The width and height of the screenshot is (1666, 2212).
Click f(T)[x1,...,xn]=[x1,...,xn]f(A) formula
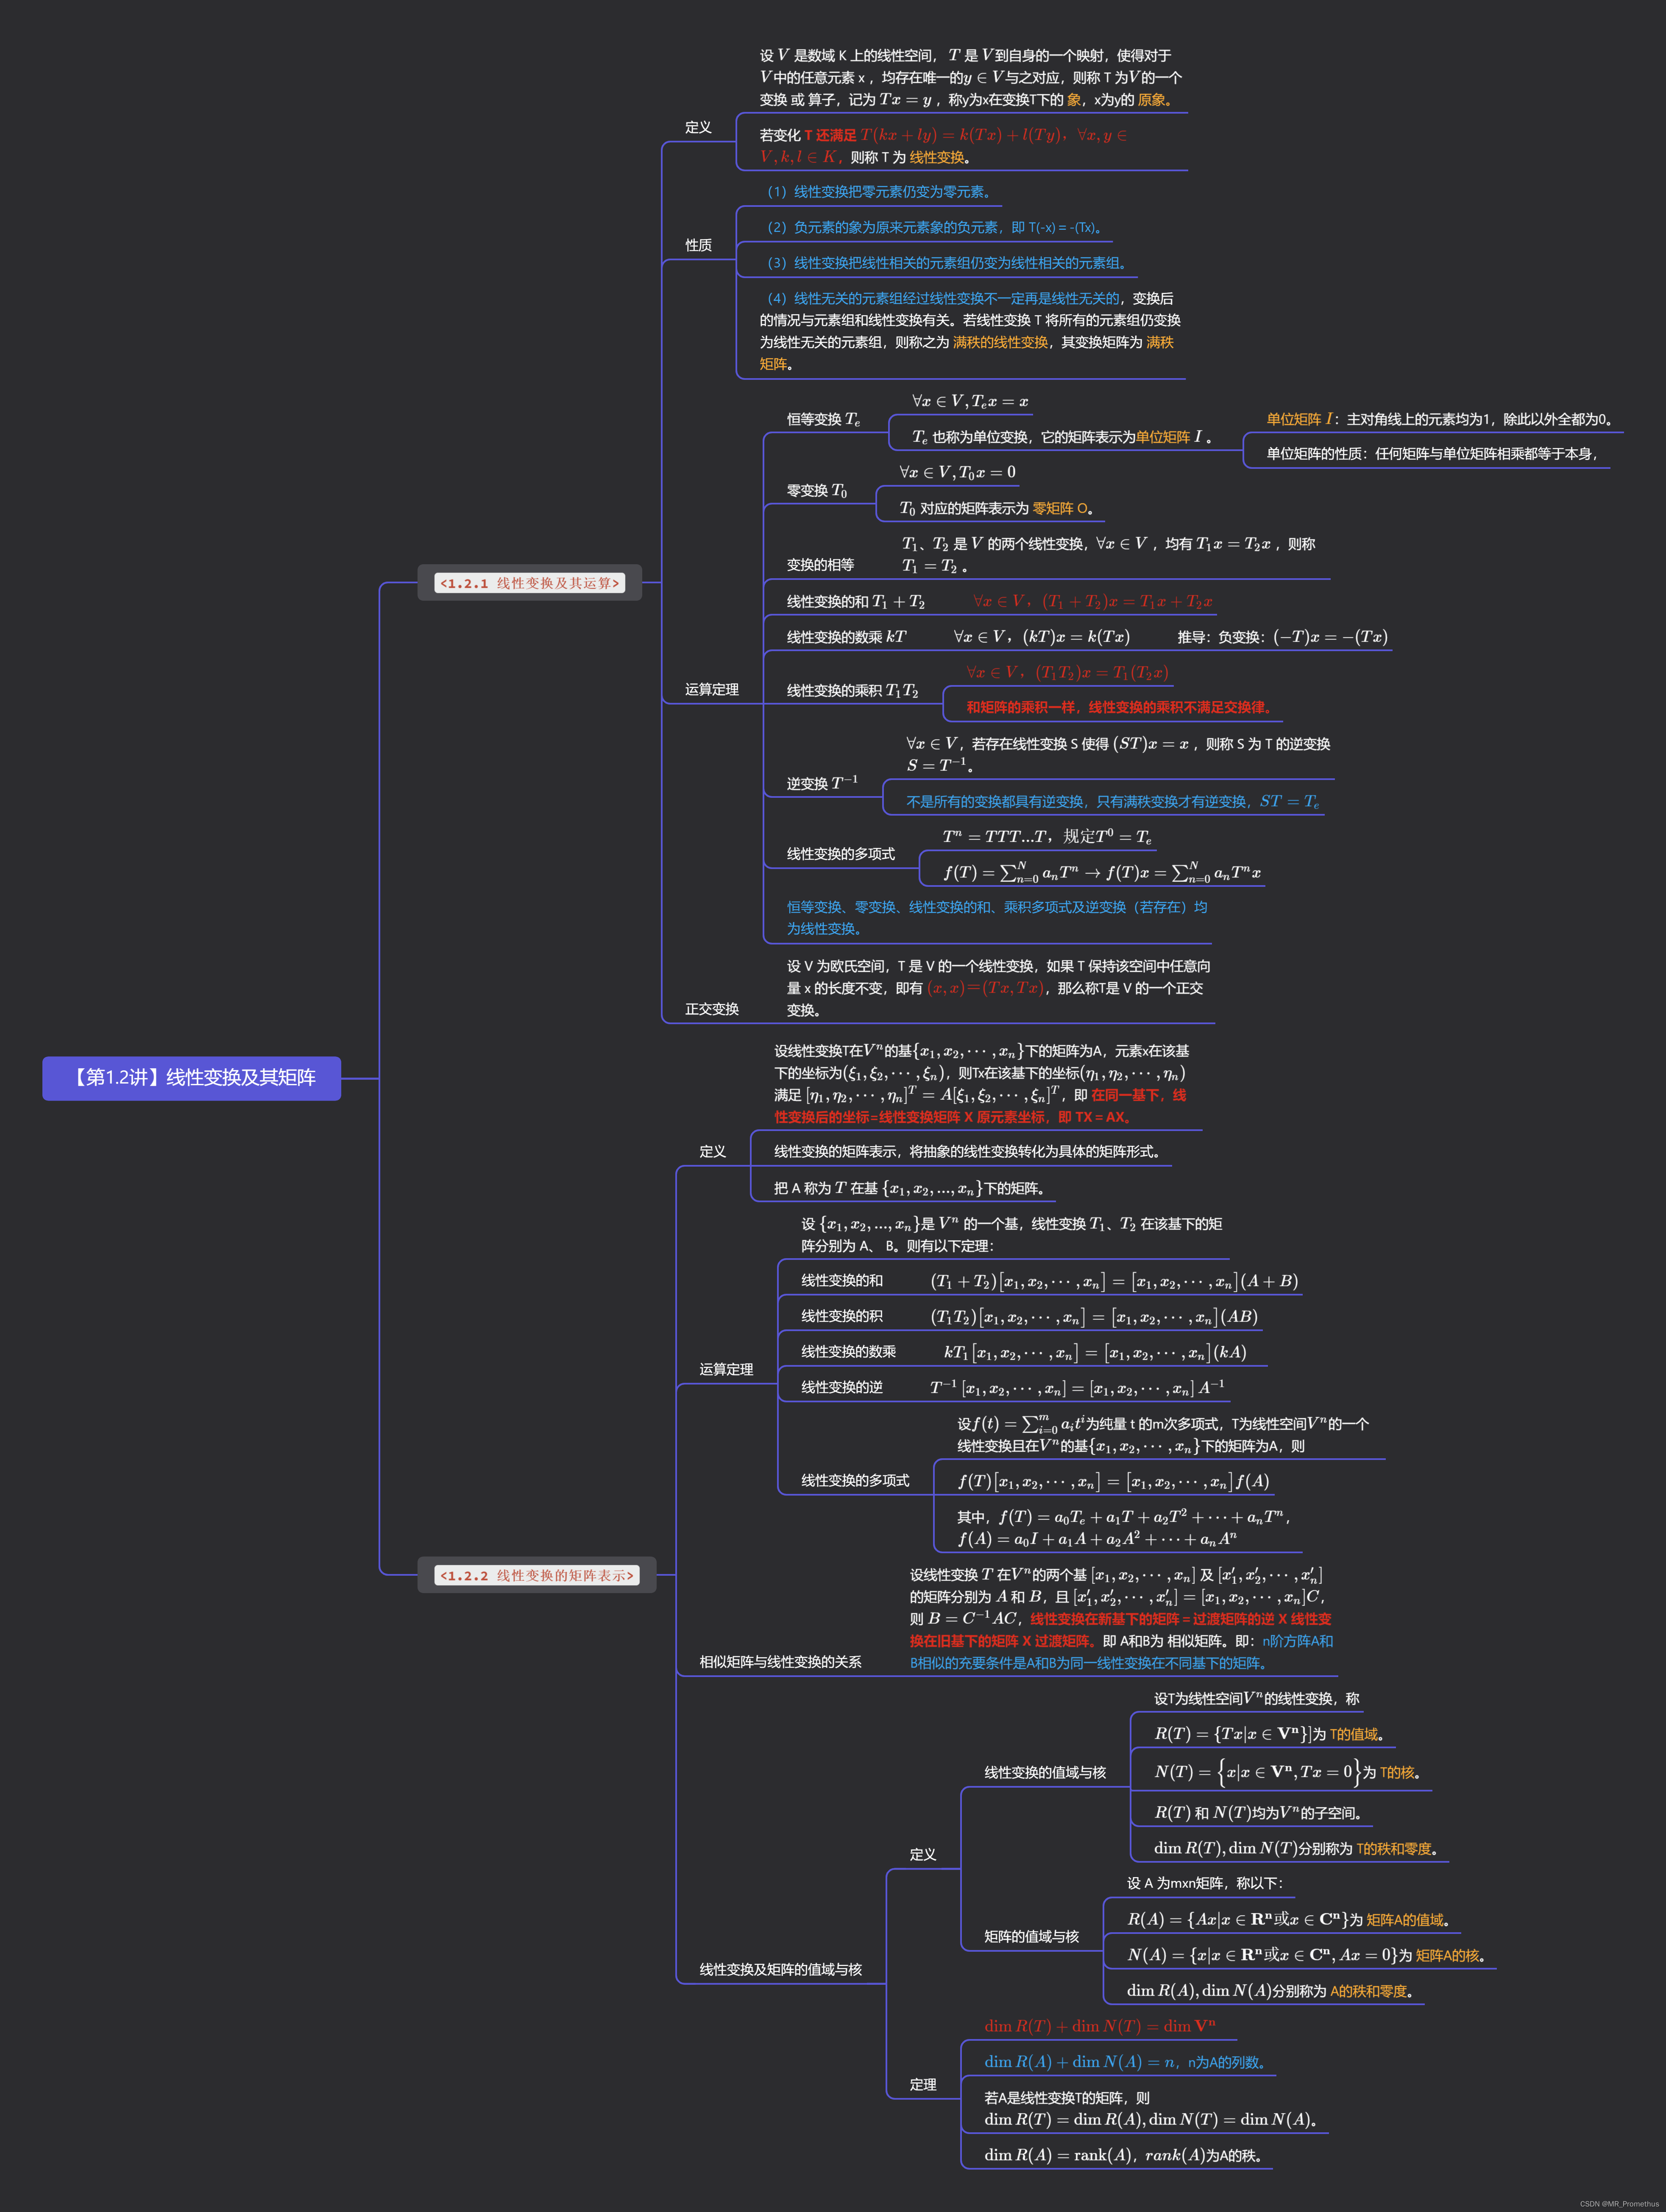click(1113, 1481)
